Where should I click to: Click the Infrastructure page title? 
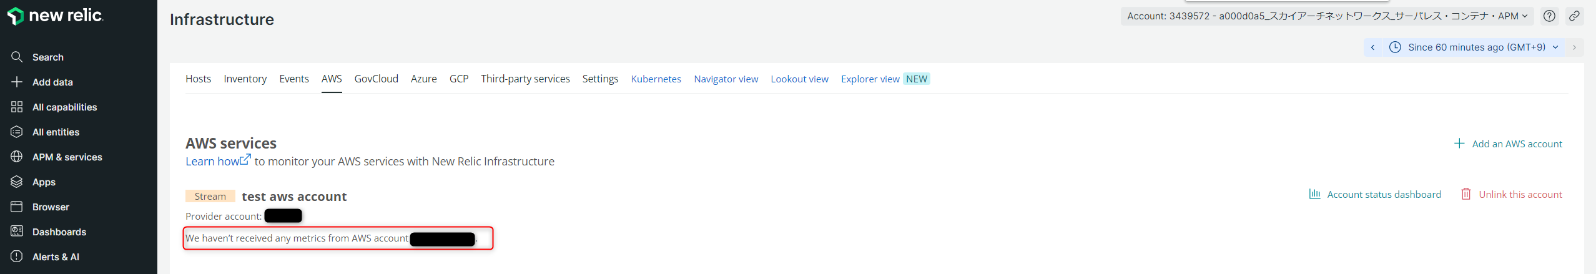(x=222, y=19)
